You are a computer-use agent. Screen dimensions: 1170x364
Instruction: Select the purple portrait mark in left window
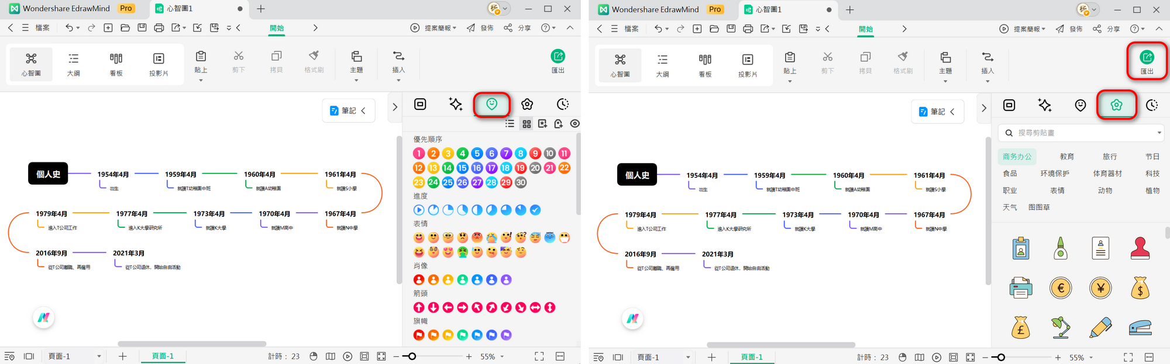506,280
